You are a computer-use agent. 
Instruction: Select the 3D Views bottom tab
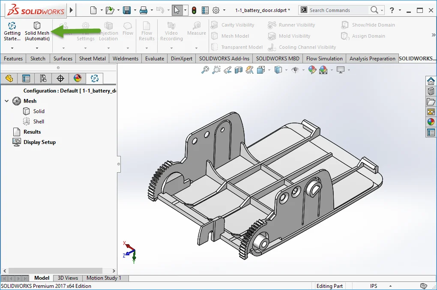pyautogui.click(x=68, y=278)
